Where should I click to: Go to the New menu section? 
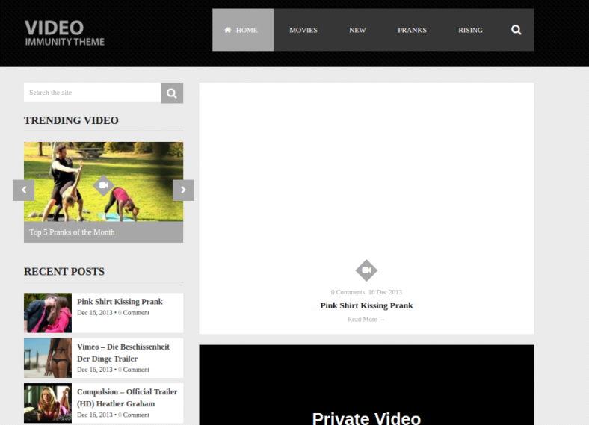coord(357,30)
